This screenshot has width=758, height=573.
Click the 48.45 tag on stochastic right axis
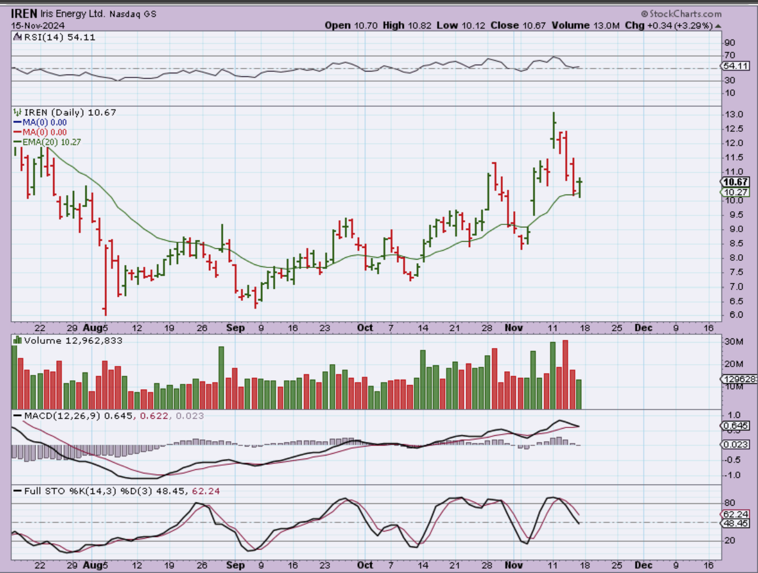coord(735,523)
